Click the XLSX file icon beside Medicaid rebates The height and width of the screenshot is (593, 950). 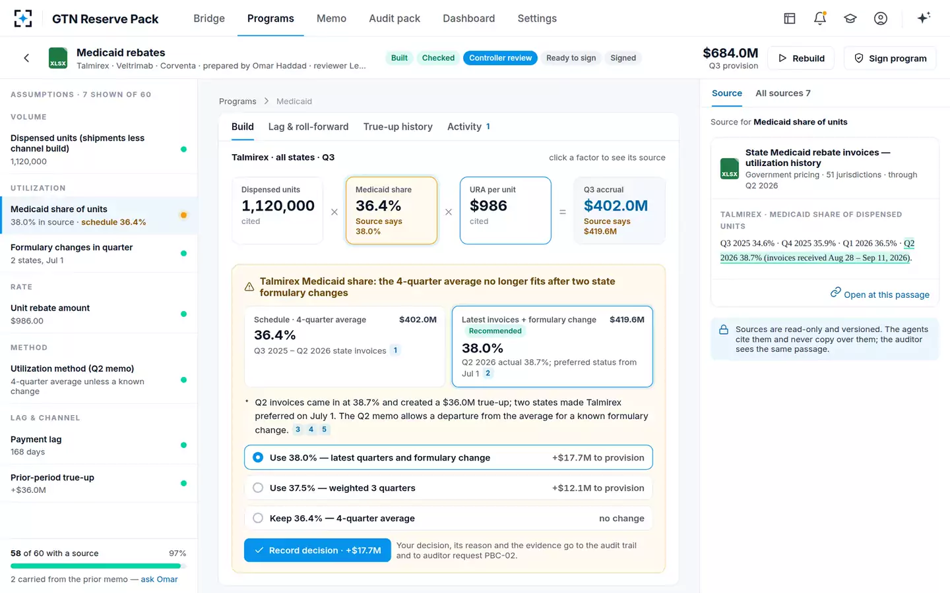(58, 58)
